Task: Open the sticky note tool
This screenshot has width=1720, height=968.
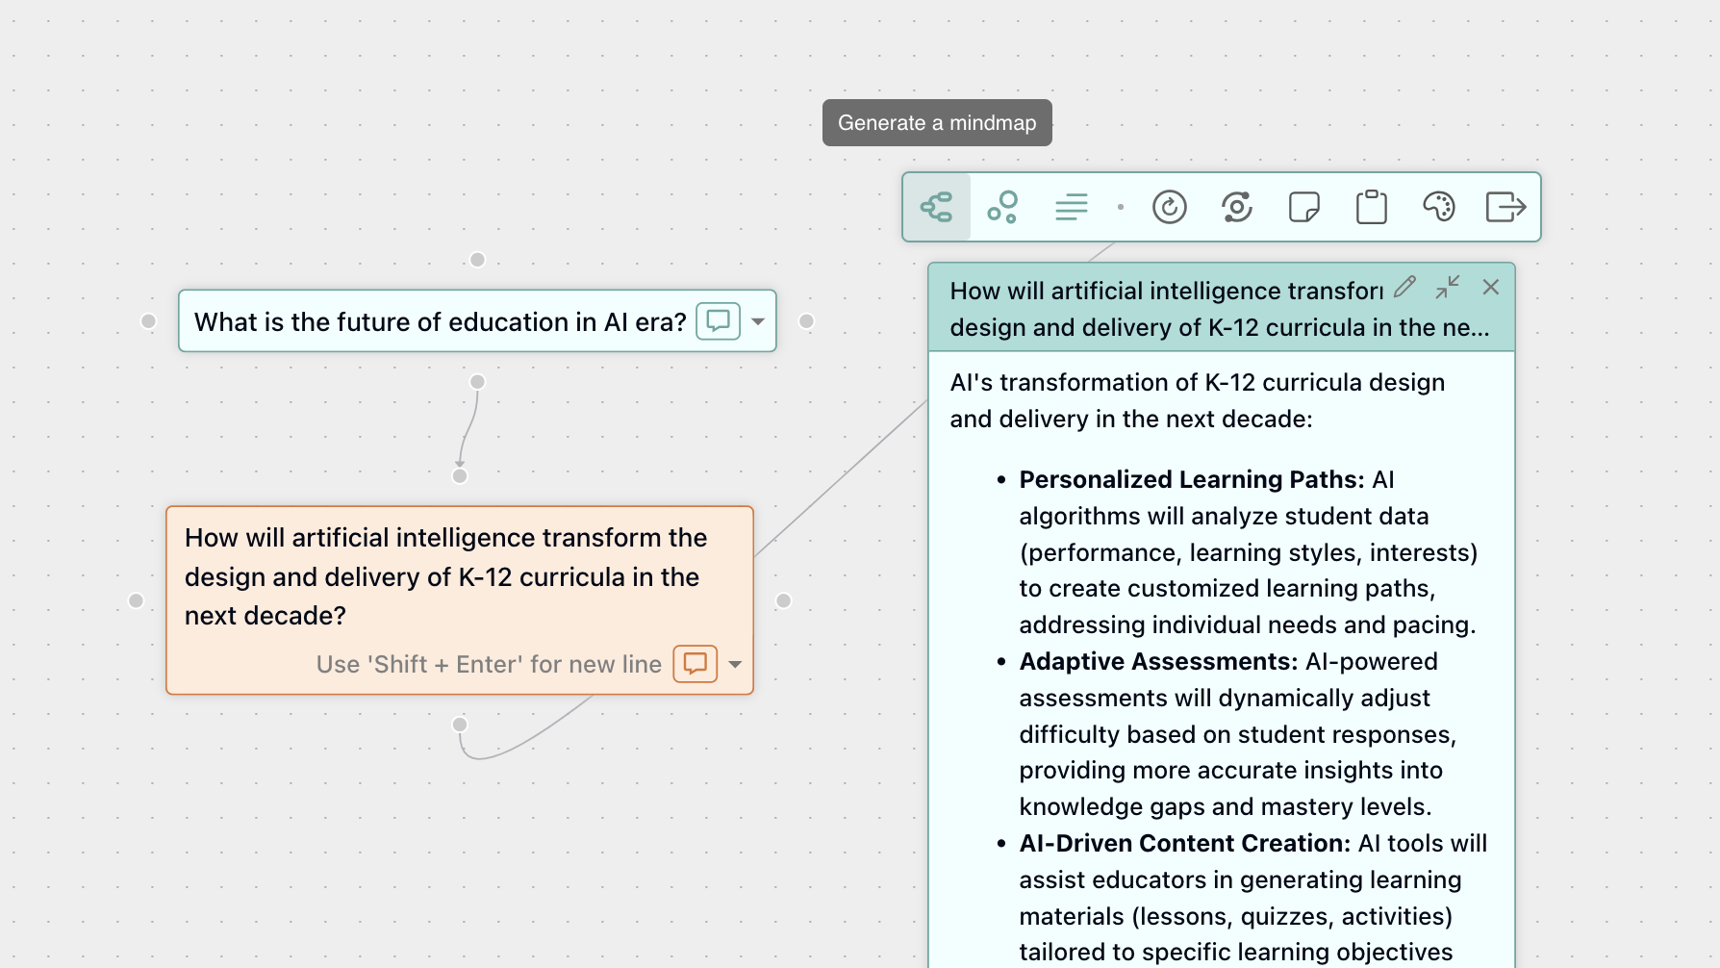Action: point(1304,206)
